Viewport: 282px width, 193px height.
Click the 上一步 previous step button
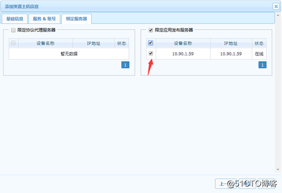point(225,184)
